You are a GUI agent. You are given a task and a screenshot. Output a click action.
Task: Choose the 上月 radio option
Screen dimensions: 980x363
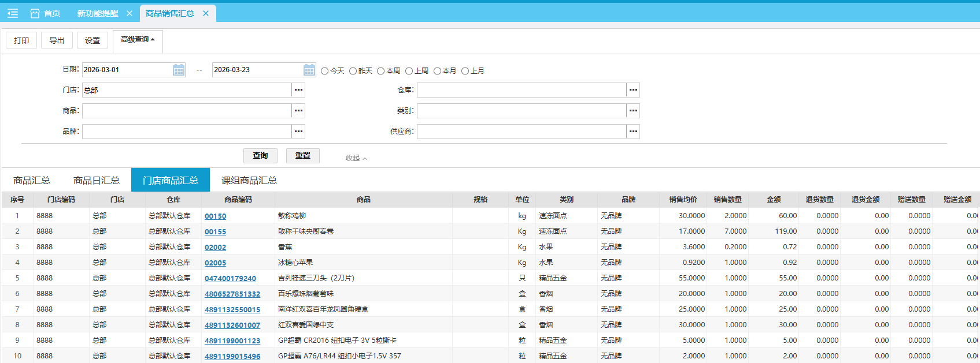click(x=465, y=71)
